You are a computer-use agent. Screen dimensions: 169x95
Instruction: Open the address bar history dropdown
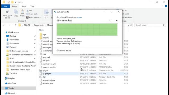pyautogui.click(x=129, y=25)
